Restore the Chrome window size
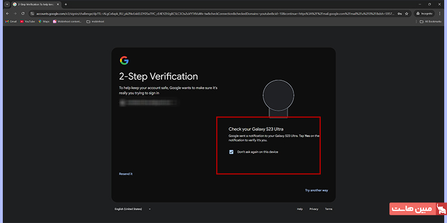Image resolution: width=447 pixels, height=223 pixels. pos(429,4)
